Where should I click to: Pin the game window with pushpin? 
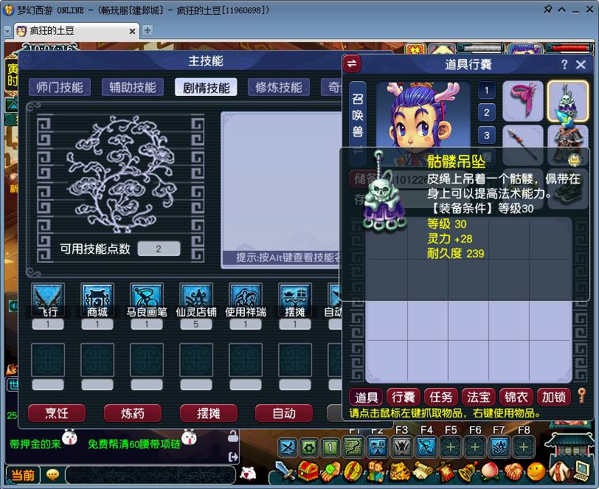pyautogui.click(x=547, y=9)
